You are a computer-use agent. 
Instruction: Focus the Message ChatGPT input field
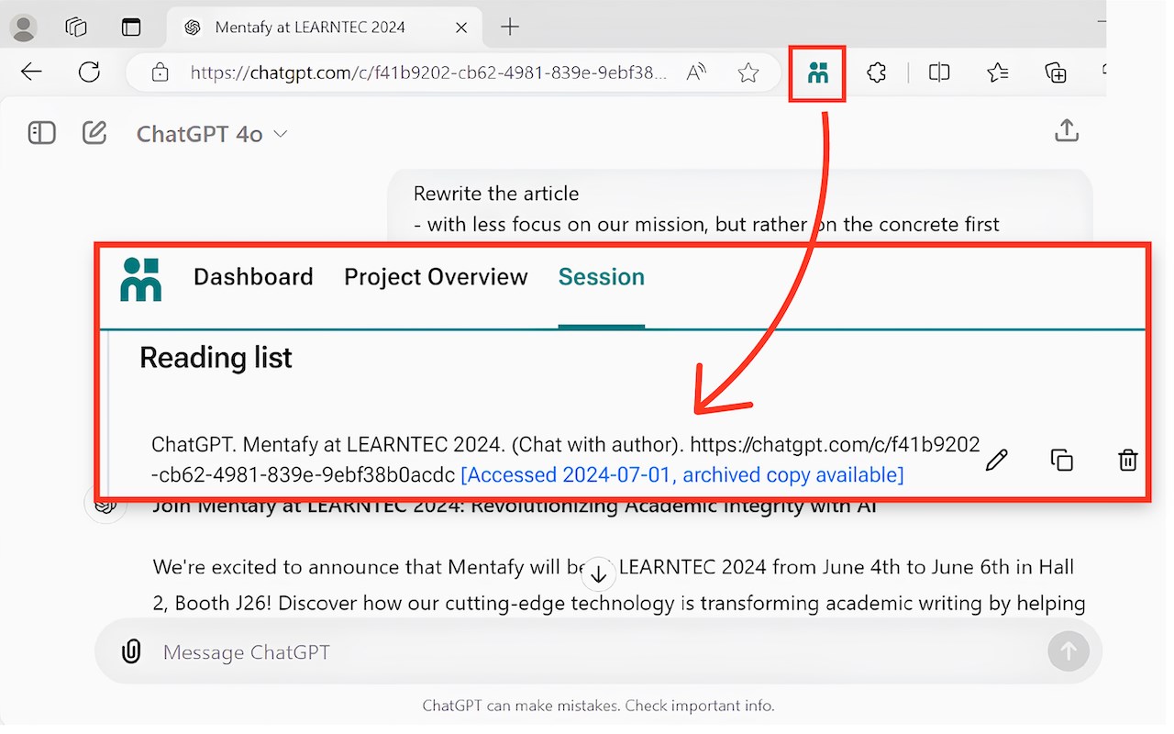coord(596,652)
